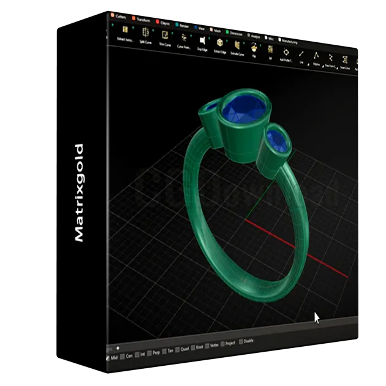Image resolution: width=386 pixels, height=386 pixels.
Task: Open the Curve From... tool
Action: [x=184, y=42]
